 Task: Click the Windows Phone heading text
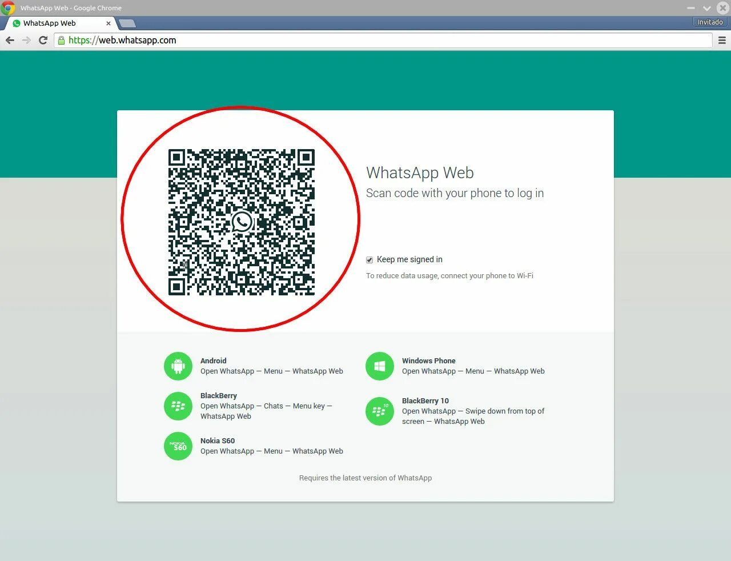click(x=428, y=360)
